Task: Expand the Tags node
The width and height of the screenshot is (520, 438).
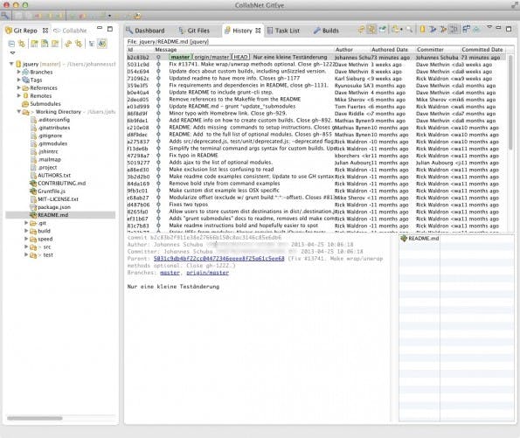Action: point(19,80)
